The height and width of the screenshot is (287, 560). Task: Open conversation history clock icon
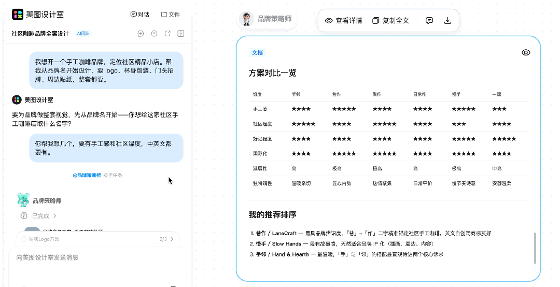(154, 34)
